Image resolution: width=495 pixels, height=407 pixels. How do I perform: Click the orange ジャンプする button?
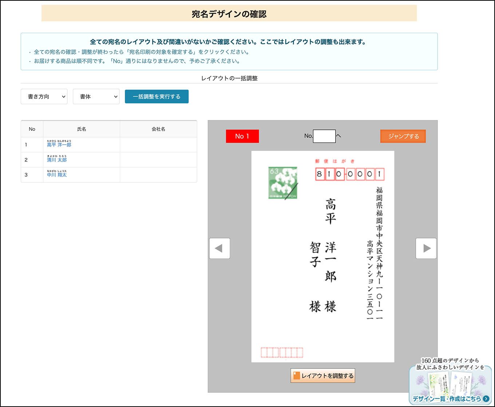(x=403, y=136)
